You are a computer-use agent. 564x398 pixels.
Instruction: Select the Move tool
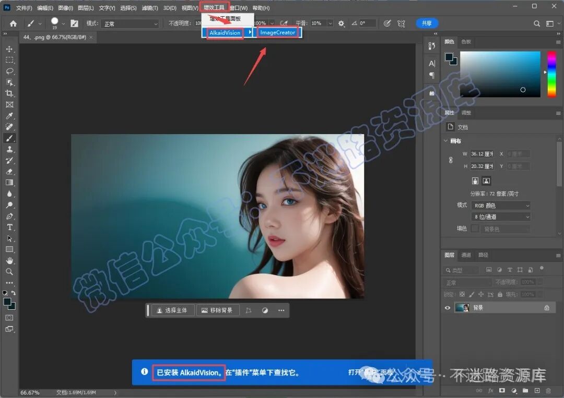tap(9, 49)
